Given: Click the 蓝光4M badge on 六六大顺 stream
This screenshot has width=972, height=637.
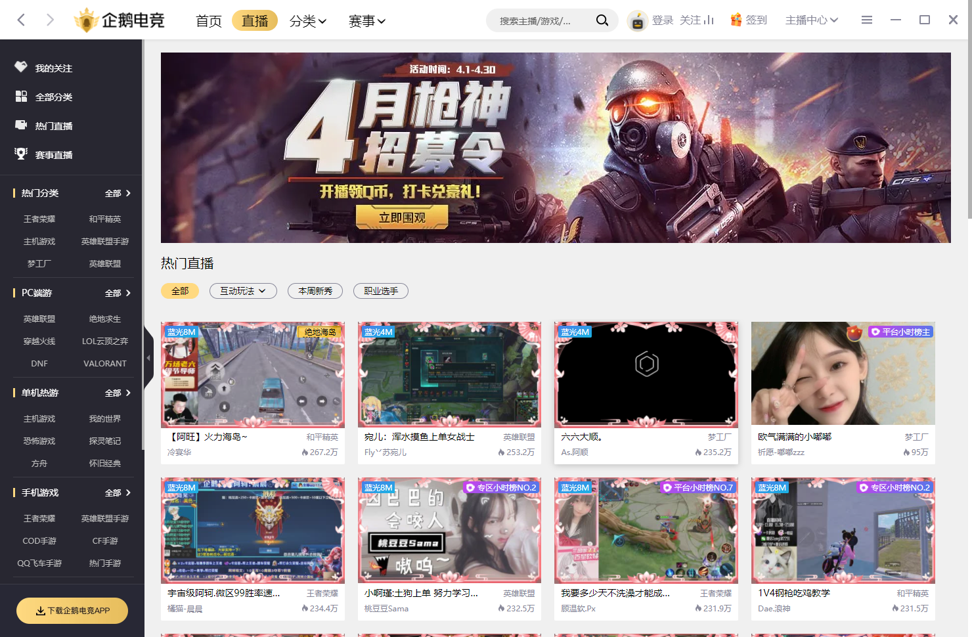Looking at the screenshot, I should coord(575,332).
